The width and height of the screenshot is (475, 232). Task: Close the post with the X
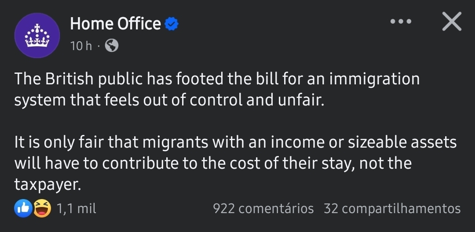452,22
